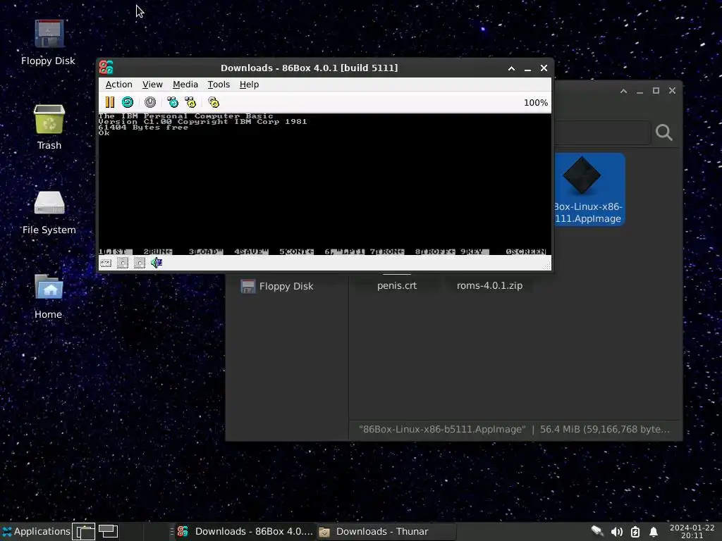Send Ctrl+Alt+Del via toolbar icon
The height and width of the screenshot is (541, 722).
pyautogui.click(x=173, y=102)
